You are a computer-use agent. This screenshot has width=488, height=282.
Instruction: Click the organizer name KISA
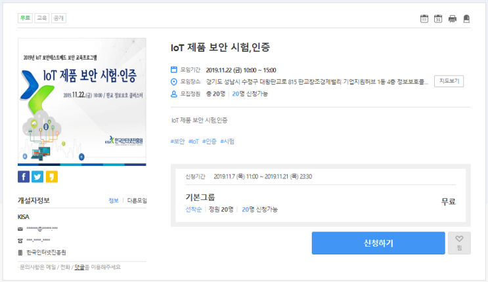[x=24, y=216]
